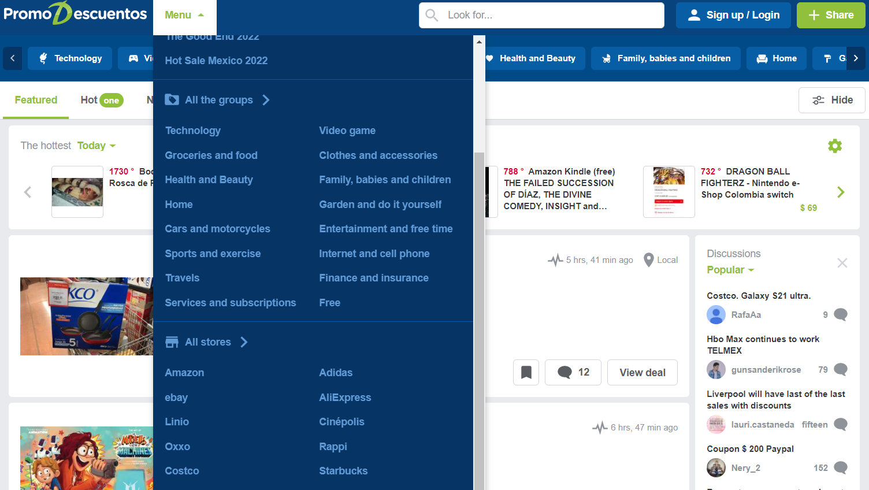
Task: Open Cars and motorcycles group
Action: pos(217,229)
